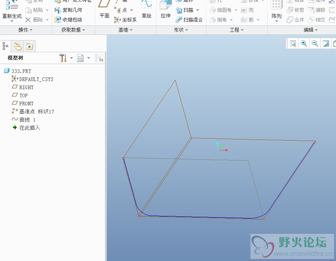Click the Regenerate (重新生成) button
This screenshot has width=336, height=261.
(x=12, y=11)
